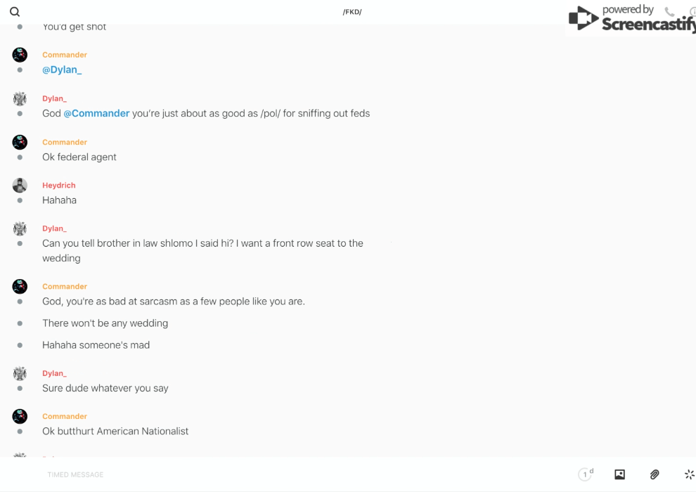Attach a file with the paperclip icon
The image size is (696, 492).
coord(655,474)
